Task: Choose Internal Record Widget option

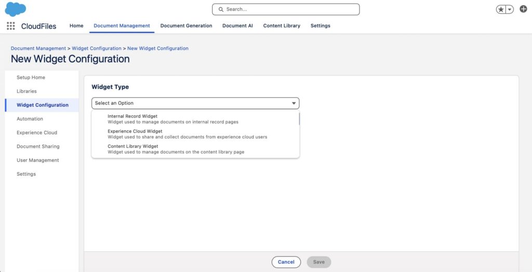Action: tap(195, 119)
